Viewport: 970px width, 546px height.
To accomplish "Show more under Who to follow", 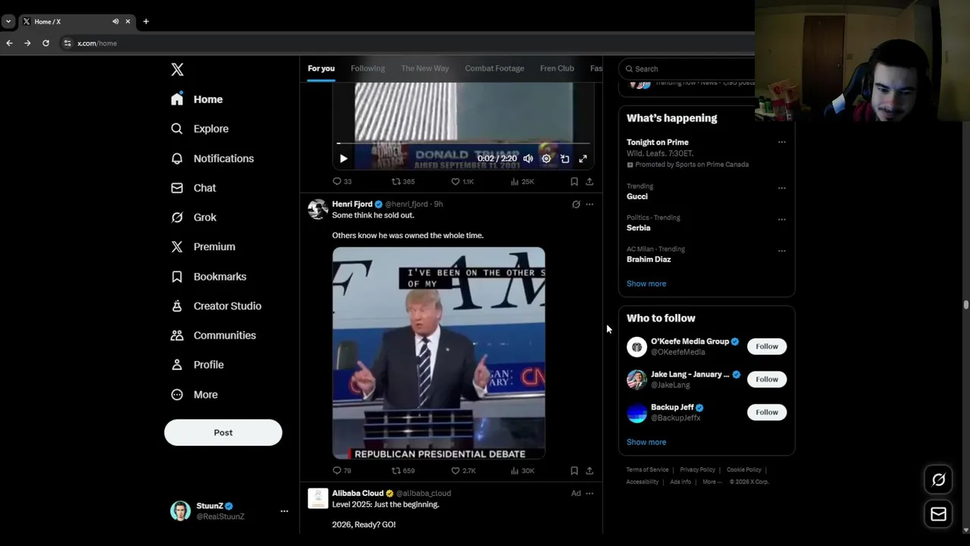I will 646,442.
